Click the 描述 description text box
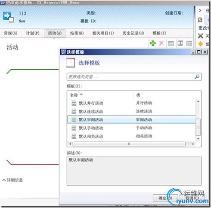The image size is (211, 208). pos(134,171)
